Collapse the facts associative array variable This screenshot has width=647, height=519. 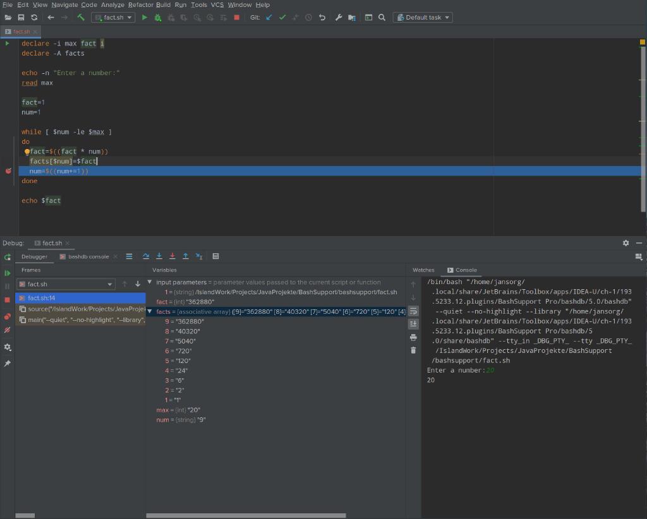tap(150, 311)
